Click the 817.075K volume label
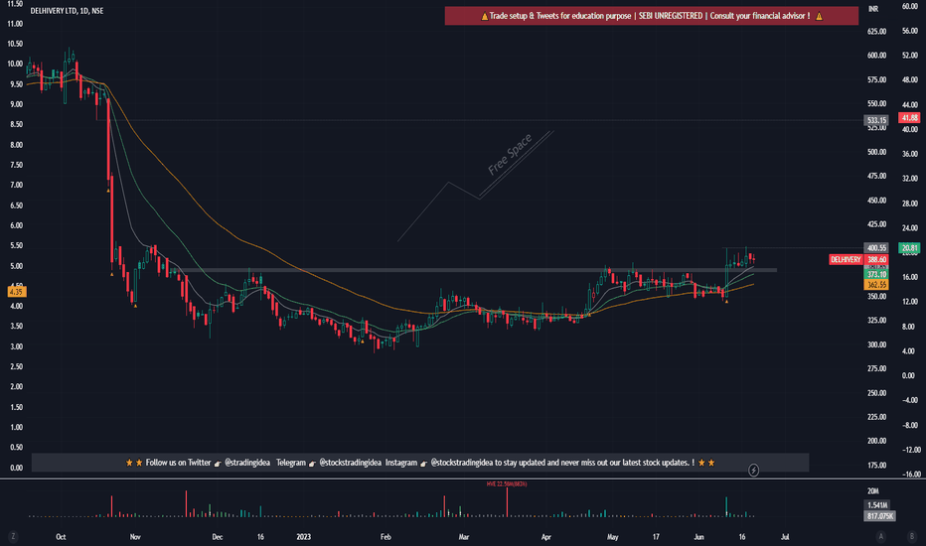This screenshot has height=546, width=926. [x=880, y=516]
